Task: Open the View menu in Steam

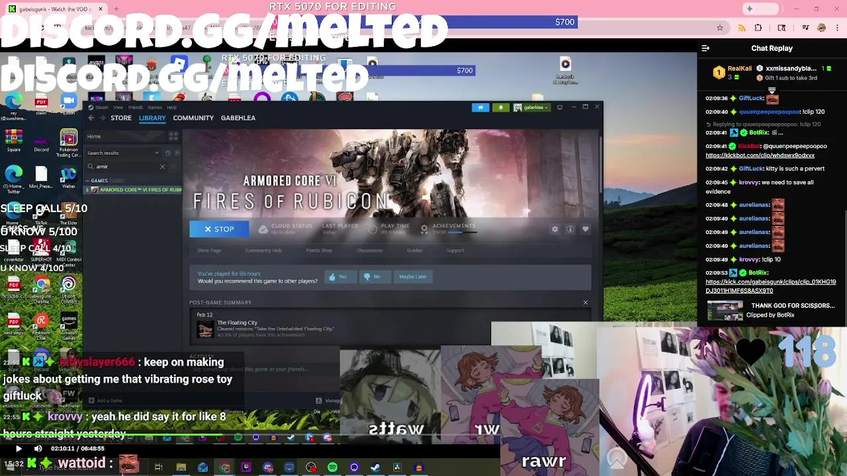Action: click(x=118, y=107)
